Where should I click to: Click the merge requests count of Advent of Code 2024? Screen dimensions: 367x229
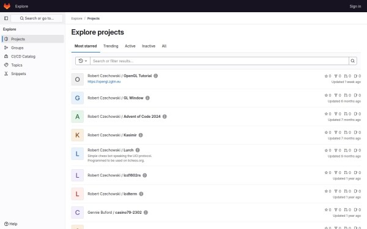347,114
